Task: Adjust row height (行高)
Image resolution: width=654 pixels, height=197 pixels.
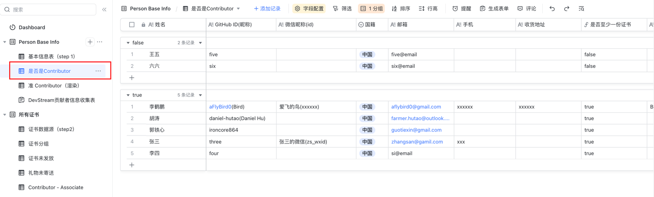Action: pos(428,9)
